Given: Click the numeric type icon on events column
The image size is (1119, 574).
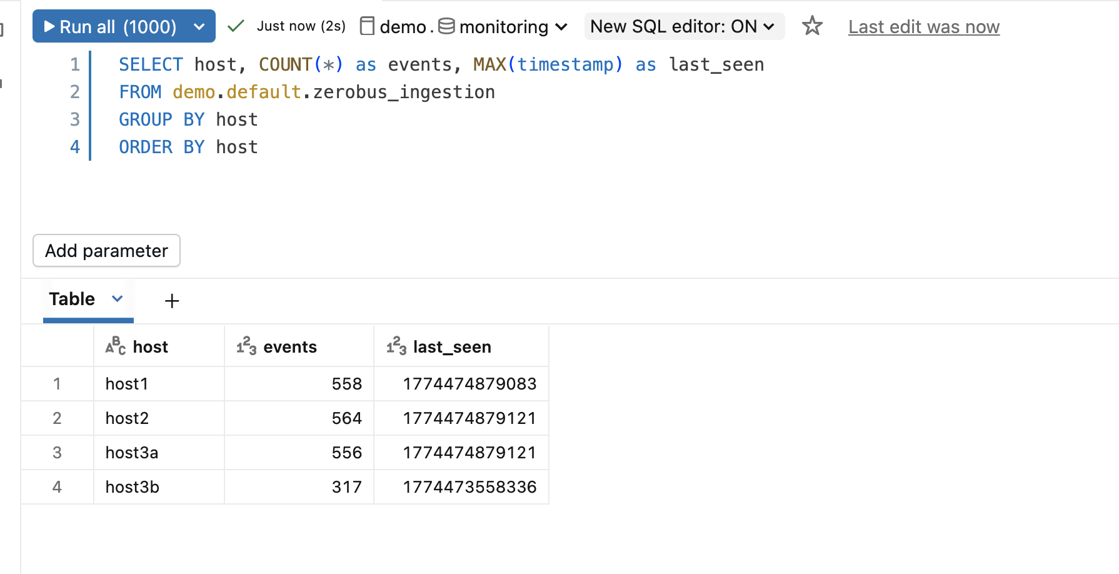Looking at the screenshot, I should [x=246, y=346].
